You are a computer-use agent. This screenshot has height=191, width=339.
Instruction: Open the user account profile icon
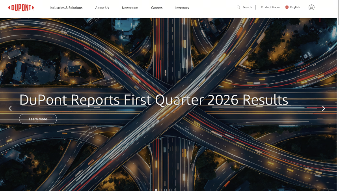[x=311, y=7]
